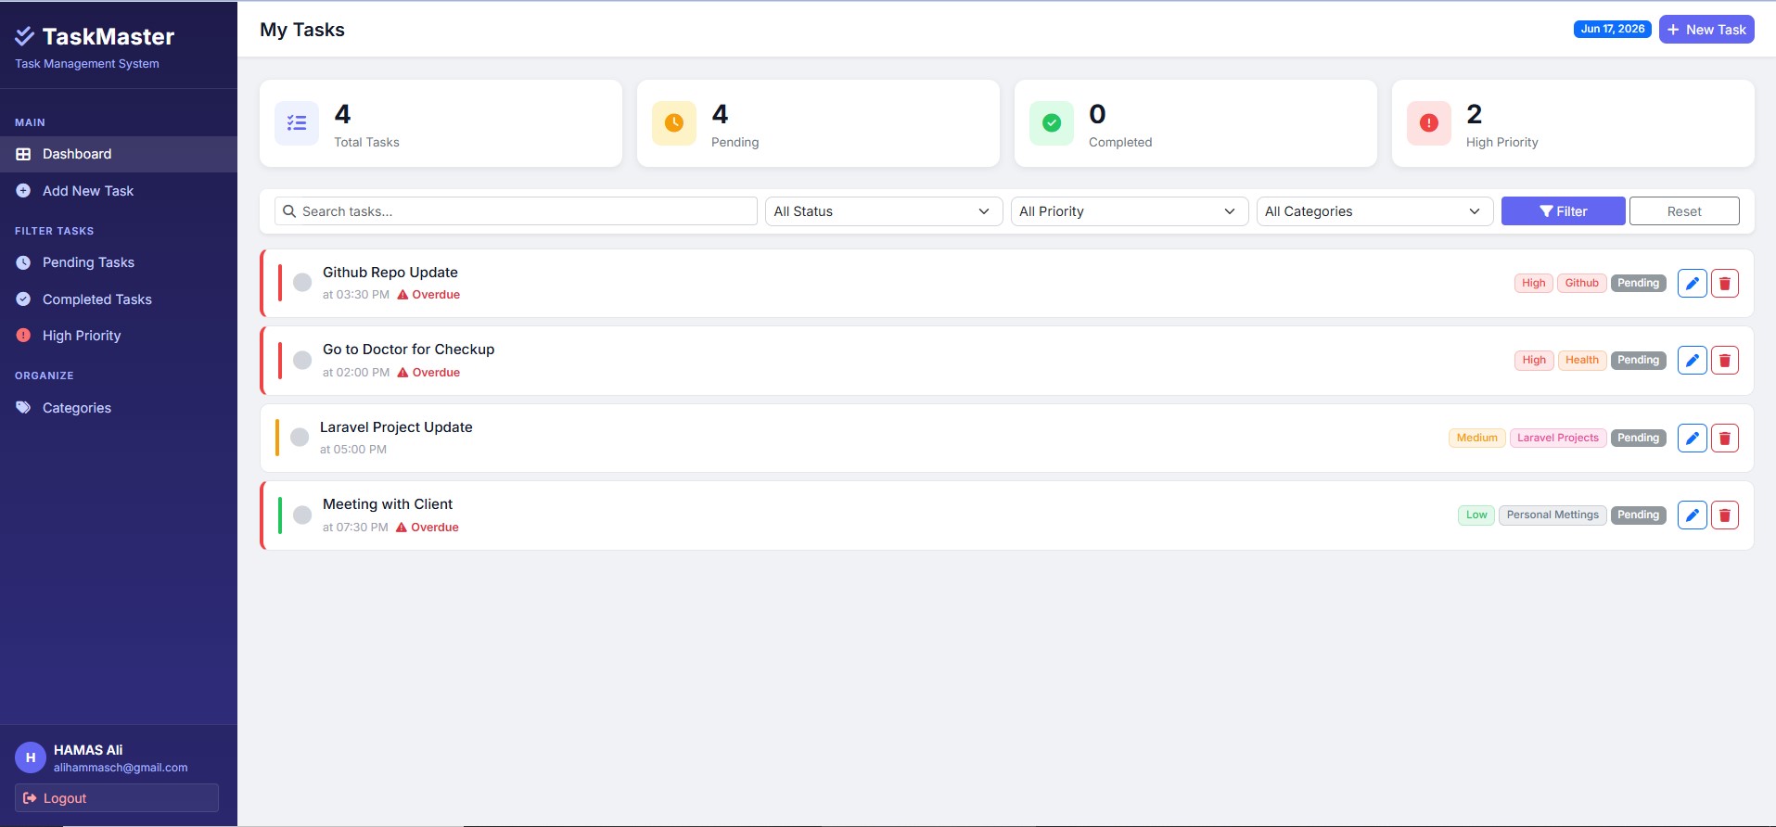Mark Github Repo Update as complete

point(302,282)
